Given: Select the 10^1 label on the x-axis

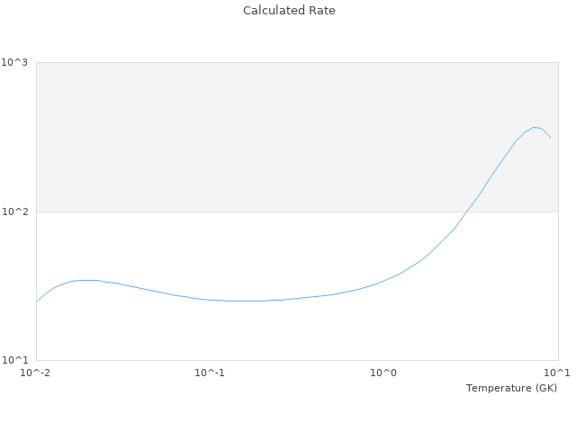Looking at the screenshot, I should 557,373.
